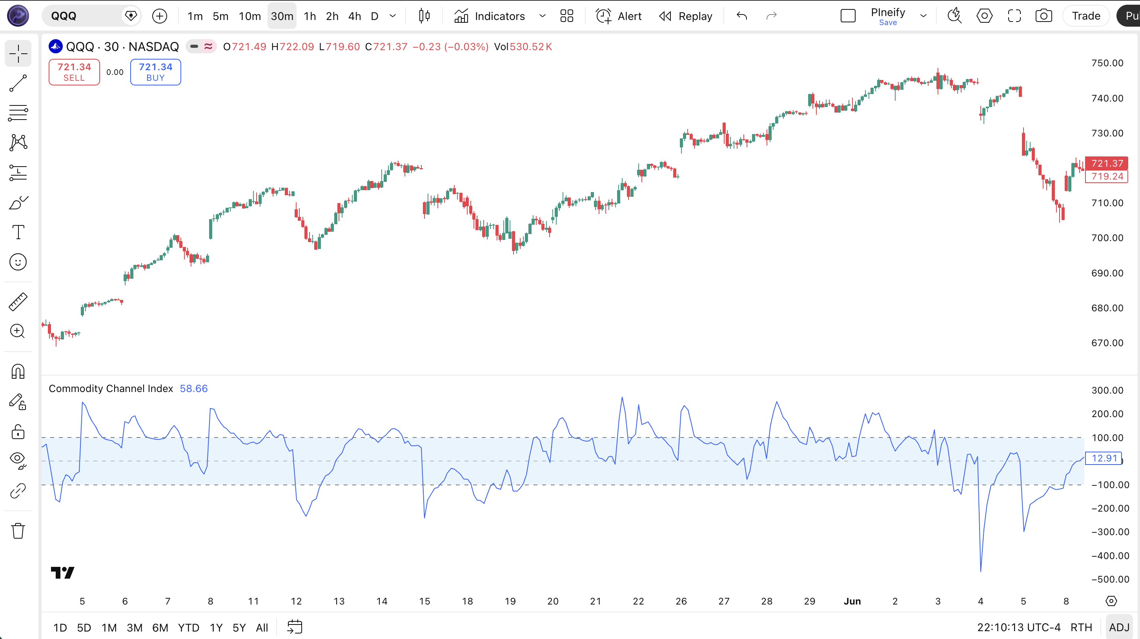The image size is (1140, 639).
Task: Click the QQQ · 30 · NASDAQ legend title
Action: 122,47
